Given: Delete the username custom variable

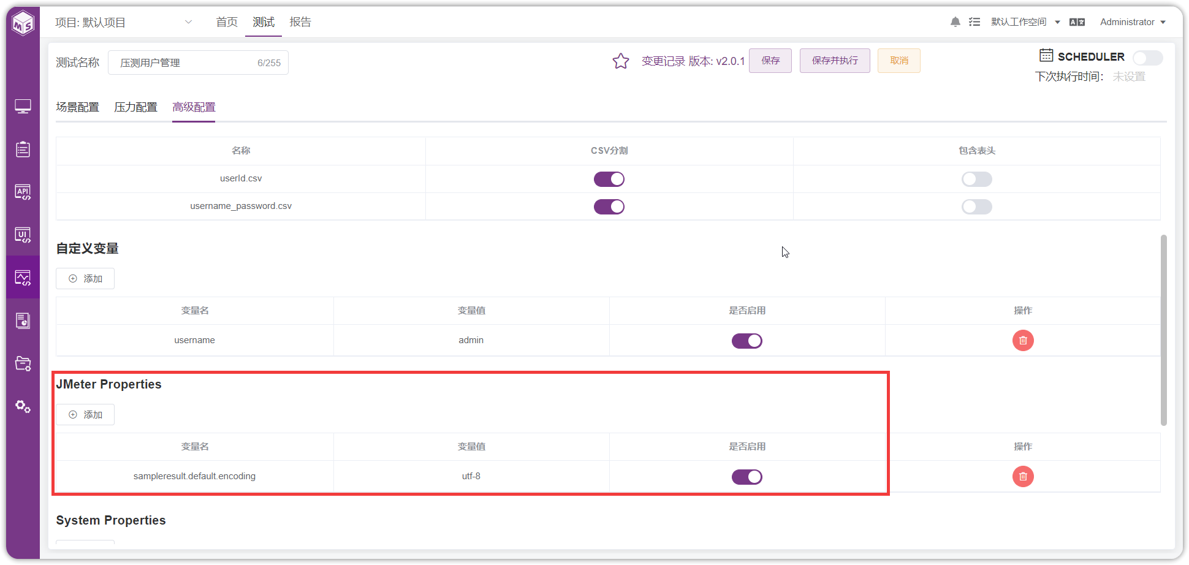Looking at the screenshot, I should coord(1023,341).
